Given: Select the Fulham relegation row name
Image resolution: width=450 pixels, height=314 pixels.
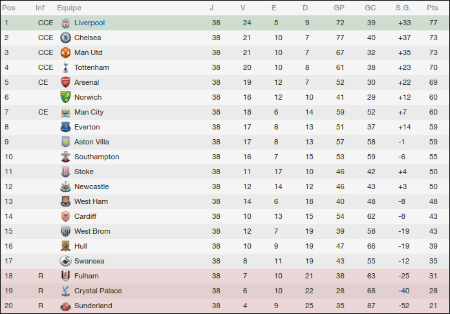Looking at the screenshot, I should (x=86, y=276).
